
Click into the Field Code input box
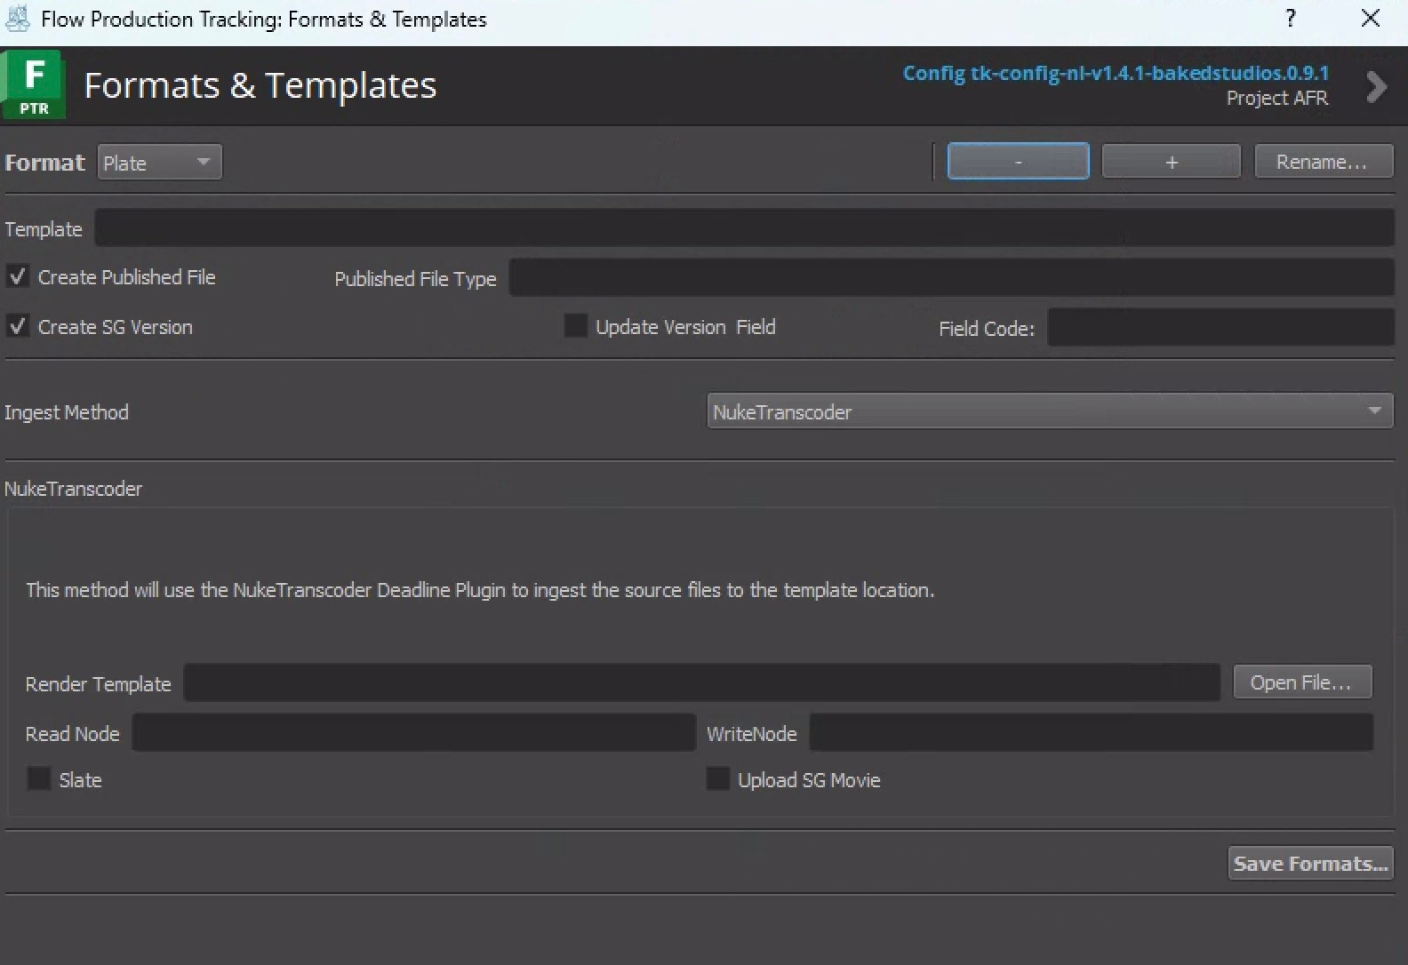[x=1220, y=328]
